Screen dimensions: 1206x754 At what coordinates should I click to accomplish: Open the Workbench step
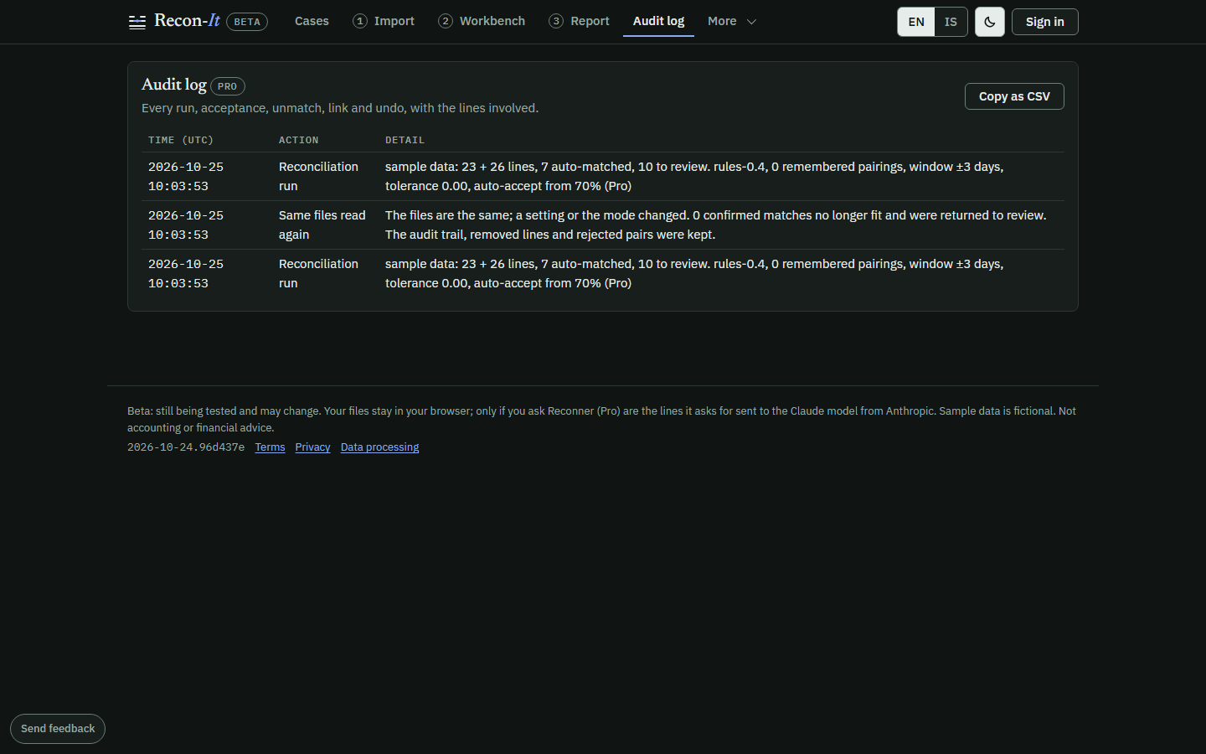(482, 21)
